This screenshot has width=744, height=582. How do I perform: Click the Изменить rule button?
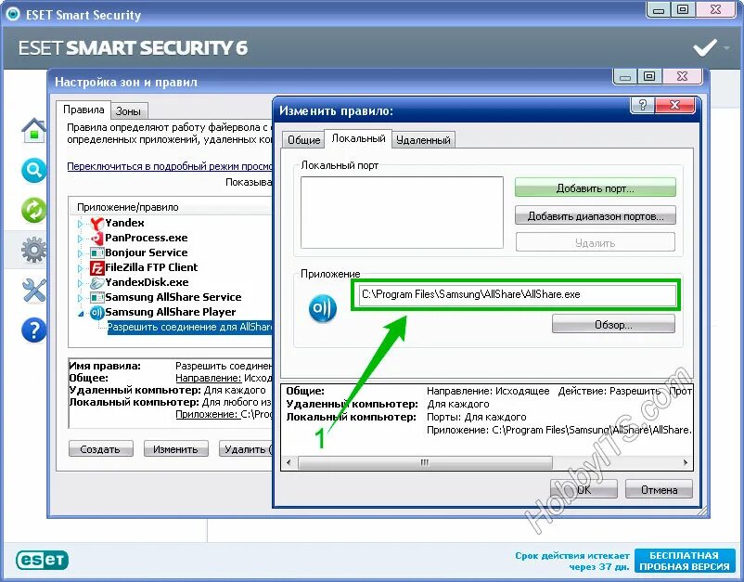176,448
